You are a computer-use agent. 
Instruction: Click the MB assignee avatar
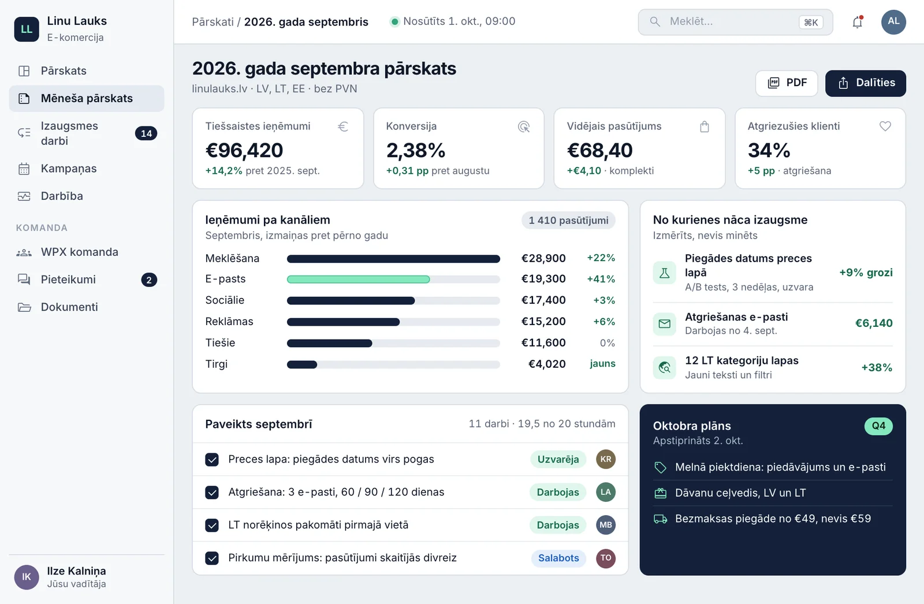click(606, 525)
